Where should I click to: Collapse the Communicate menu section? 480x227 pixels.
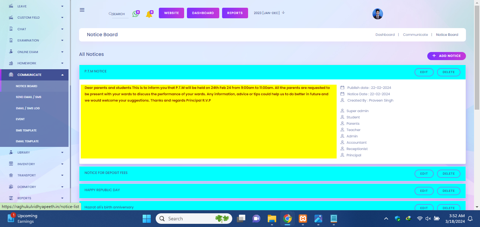point(62,75)
